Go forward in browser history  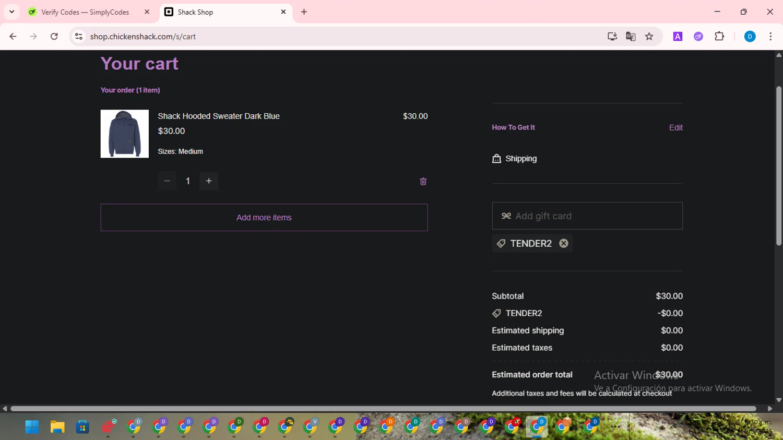(33, 37)
